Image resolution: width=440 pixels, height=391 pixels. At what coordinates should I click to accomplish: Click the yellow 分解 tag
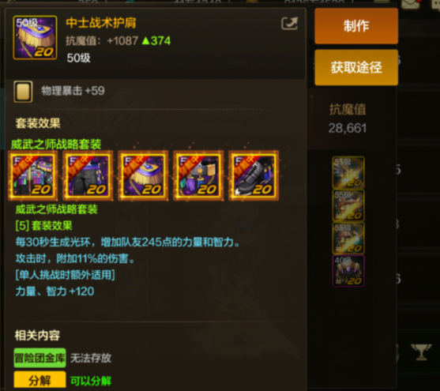(x=39, y=381)
